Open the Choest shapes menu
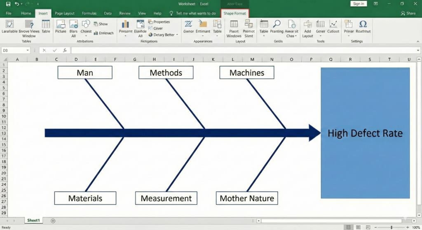 [86, 28]
